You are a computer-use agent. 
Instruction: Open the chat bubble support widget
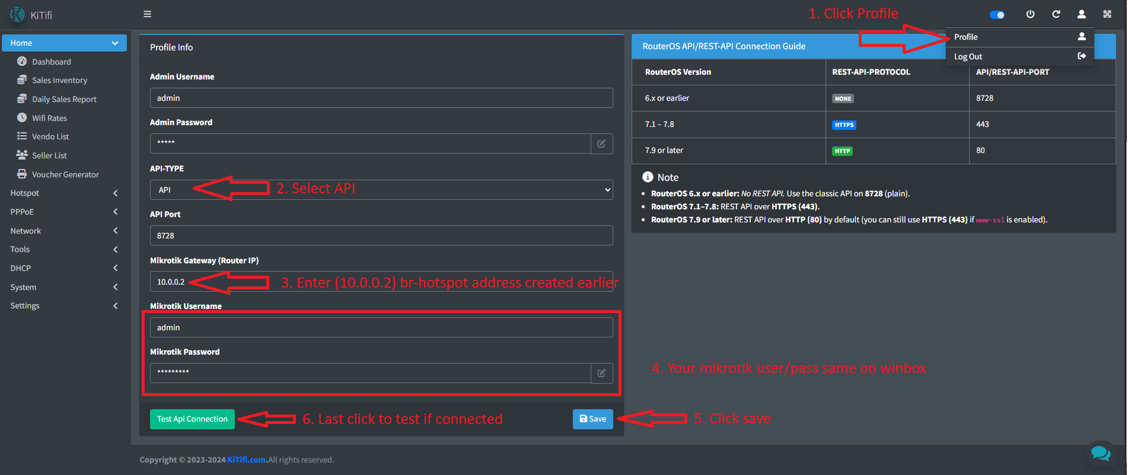click(1101, 454)
